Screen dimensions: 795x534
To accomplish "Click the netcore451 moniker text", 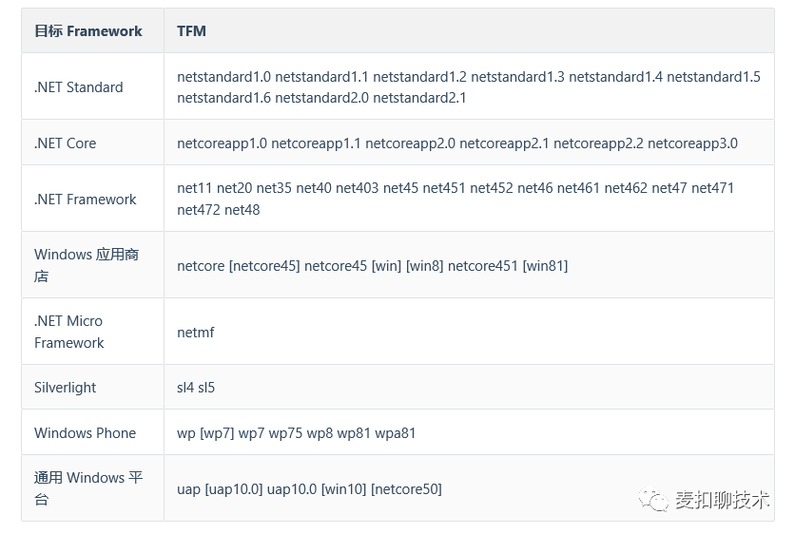I will tap(483, 266).
